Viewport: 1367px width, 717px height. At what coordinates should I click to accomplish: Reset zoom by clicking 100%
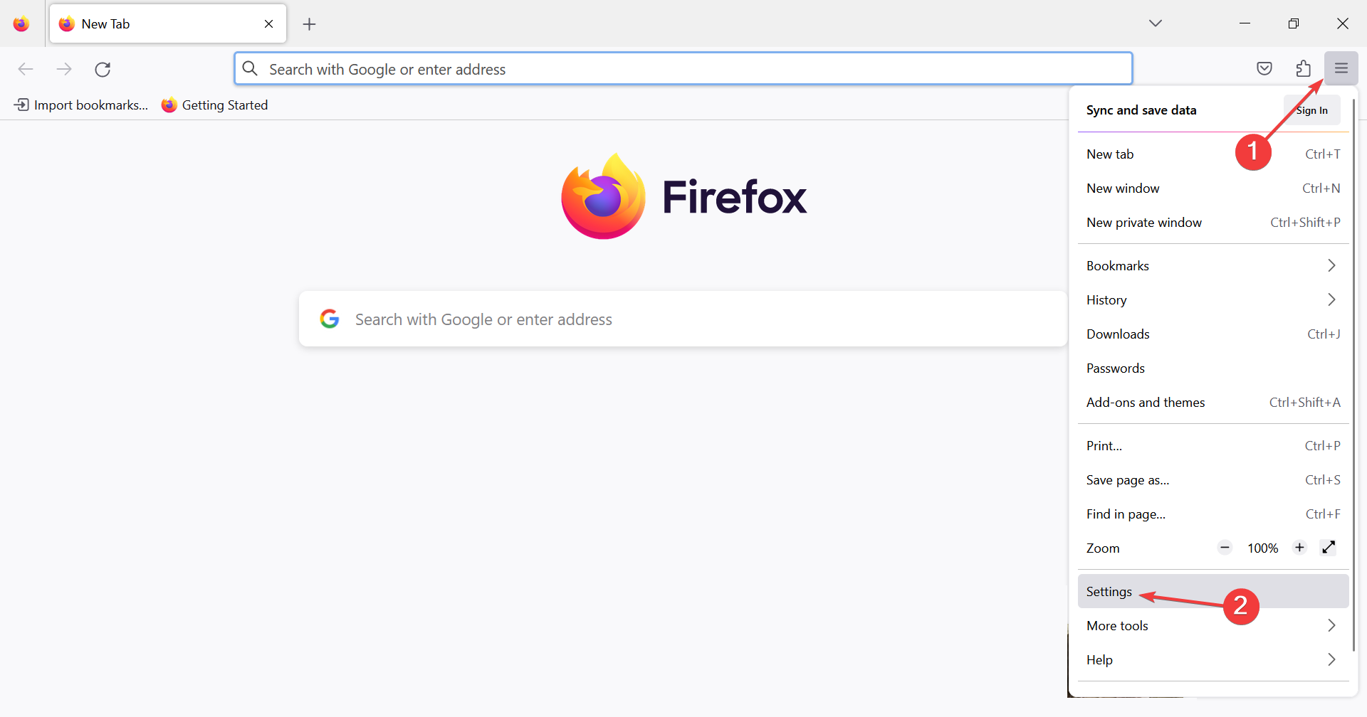click(1262, 548)
